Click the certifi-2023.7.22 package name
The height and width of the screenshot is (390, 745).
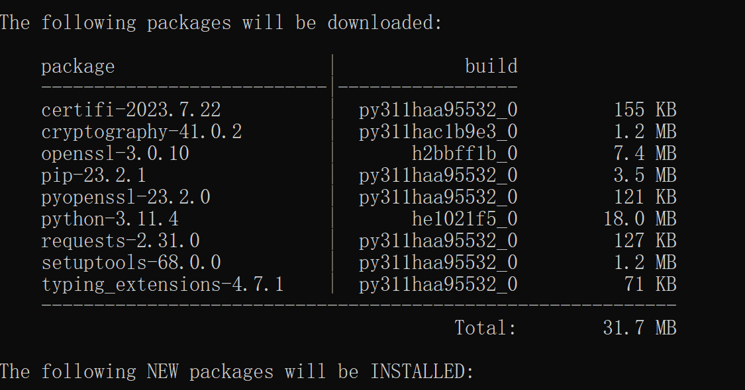(x=130, y=110)
